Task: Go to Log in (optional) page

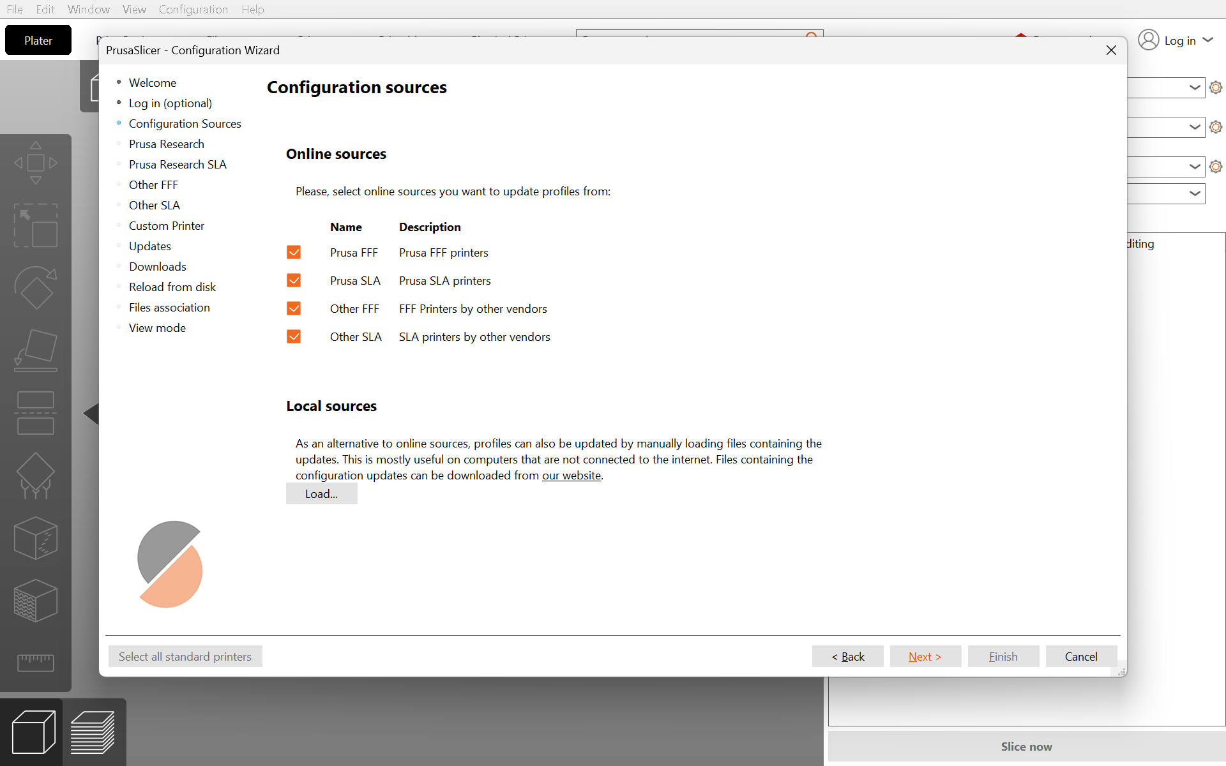Action: click(x=170, y=103)
